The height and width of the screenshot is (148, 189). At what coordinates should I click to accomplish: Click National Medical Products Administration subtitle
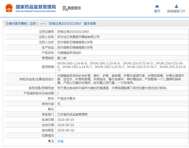point(36,11)
